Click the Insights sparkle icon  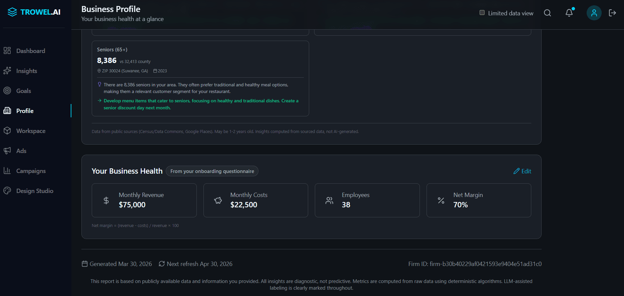7,71
